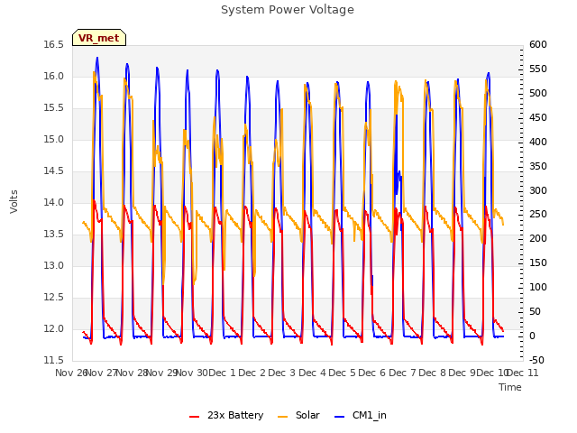Select the red 23x Battery legend marker
This screenshot has width=577, height=433.
[x=195, y=417]
